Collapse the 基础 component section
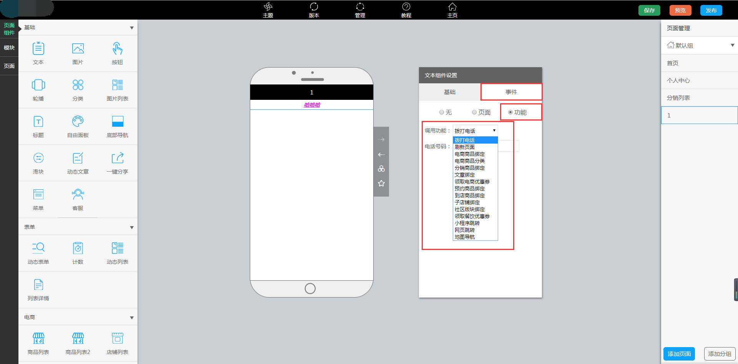 [x=131, y=28]
